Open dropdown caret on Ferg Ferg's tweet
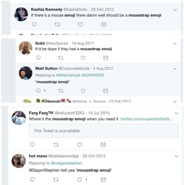The width and height of the screenshot is (184, 185). [x=176, y=113]
